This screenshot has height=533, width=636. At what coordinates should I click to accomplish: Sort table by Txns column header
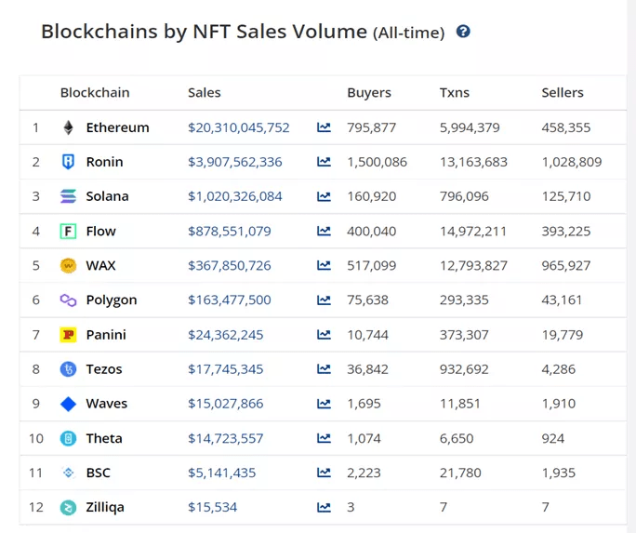tap(455, 93)
